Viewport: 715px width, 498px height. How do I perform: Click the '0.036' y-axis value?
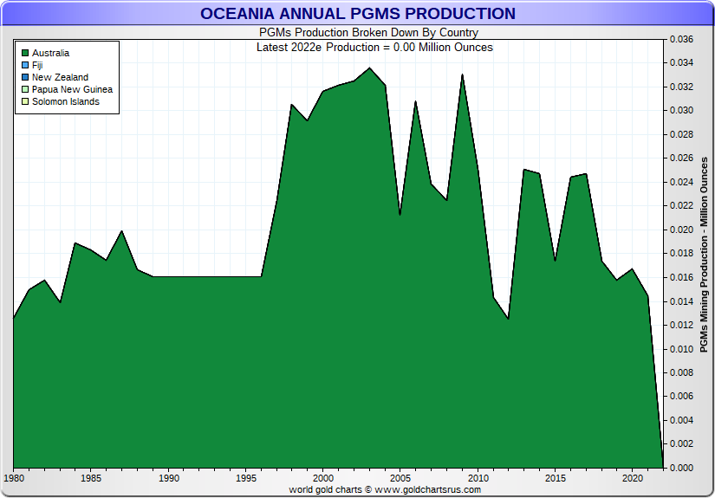click(681, 39)
